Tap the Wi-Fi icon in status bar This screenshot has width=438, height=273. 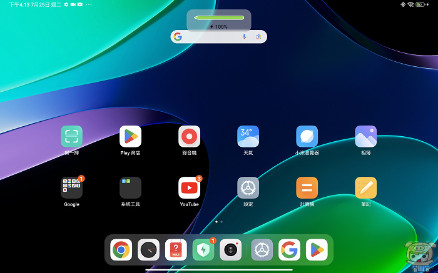(x=410, y=4)
